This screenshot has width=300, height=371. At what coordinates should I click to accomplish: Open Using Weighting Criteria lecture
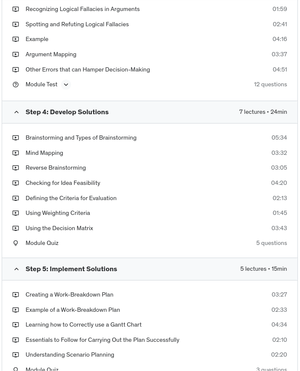pos(58,213)
